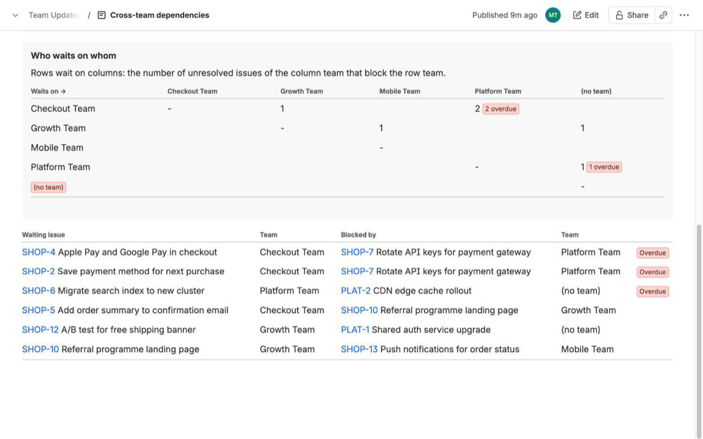This screenshot has width=703, height=439.
Task: Open the more options ellipsis menu
Action: [684, 15]
